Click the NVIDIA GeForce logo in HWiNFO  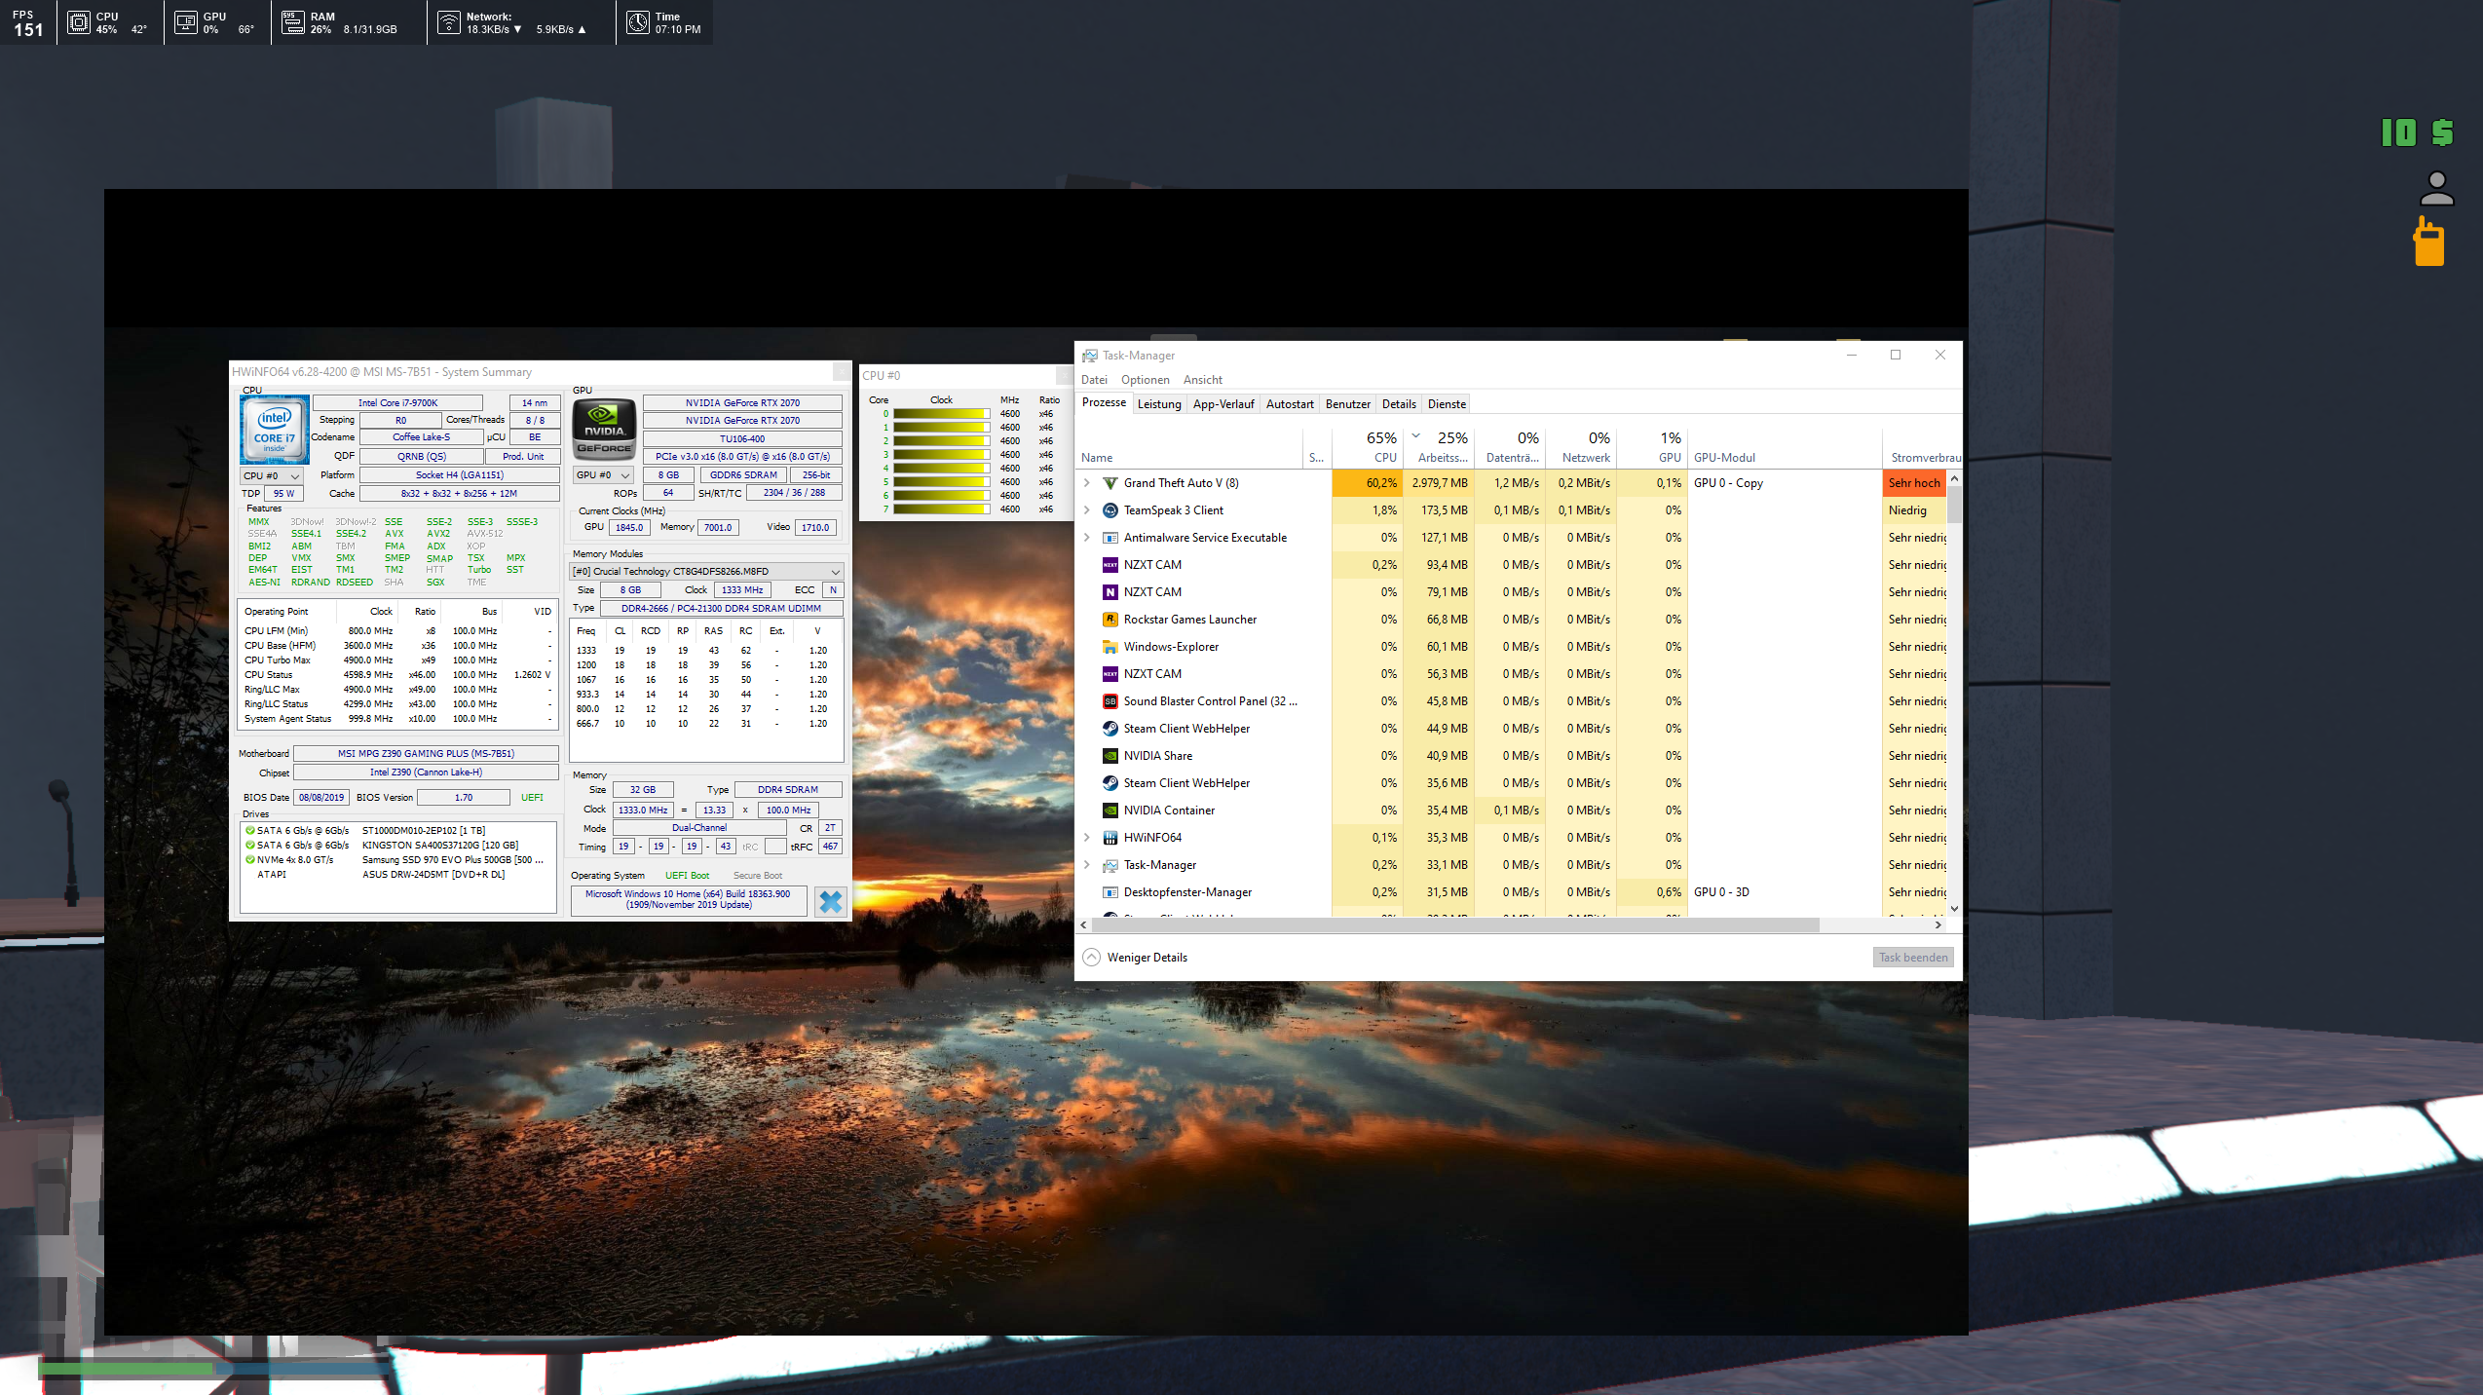click(x=604, y=429)
